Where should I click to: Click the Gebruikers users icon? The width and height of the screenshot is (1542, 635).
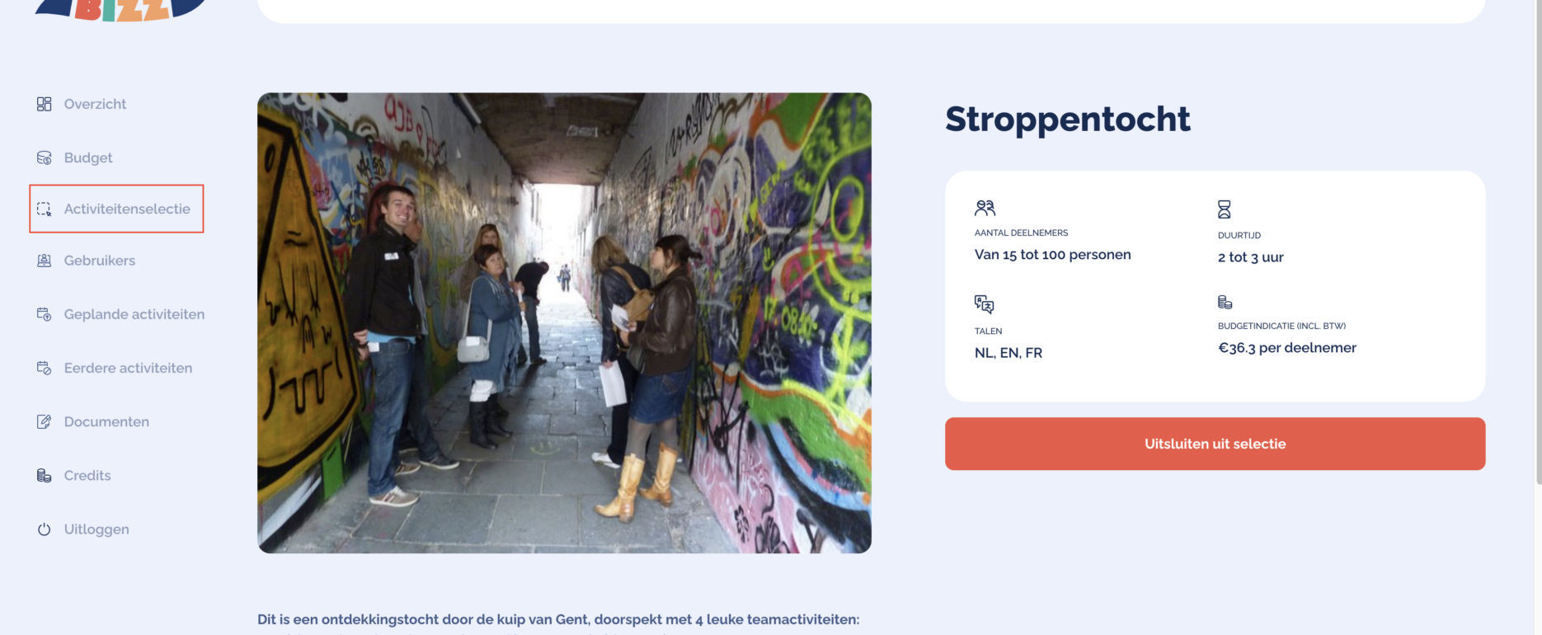(44, 261)
